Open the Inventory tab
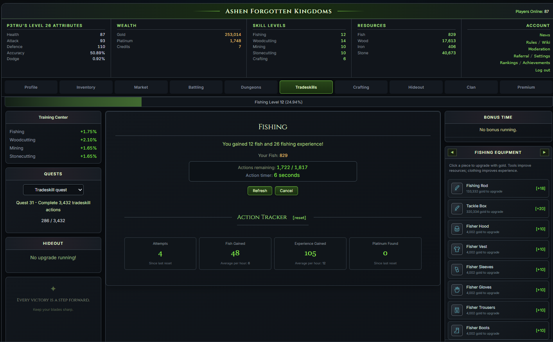 [86, 87]
